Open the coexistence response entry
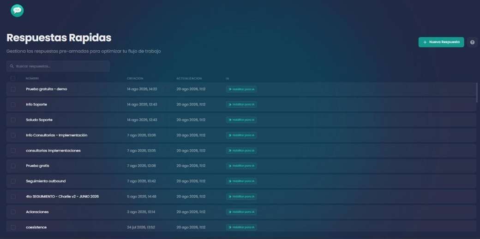The width and height of the screenshot is (480, 239). 36,227
